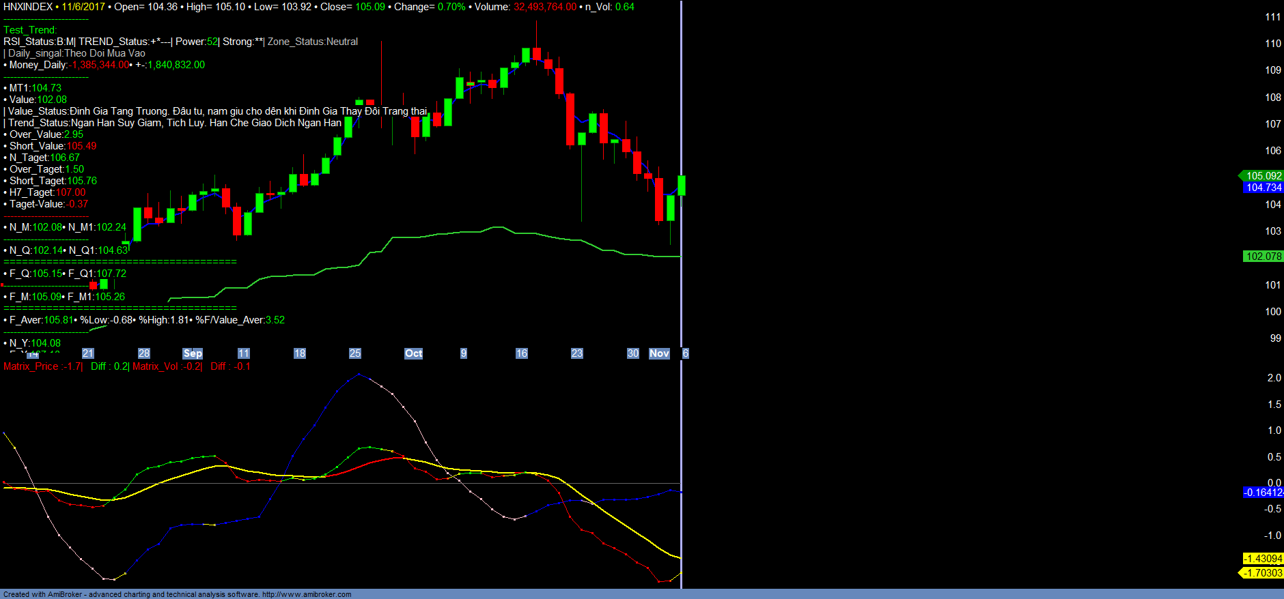
Task: Click the blue -0.164124 indicator value tag
Action: point(1263,493)
